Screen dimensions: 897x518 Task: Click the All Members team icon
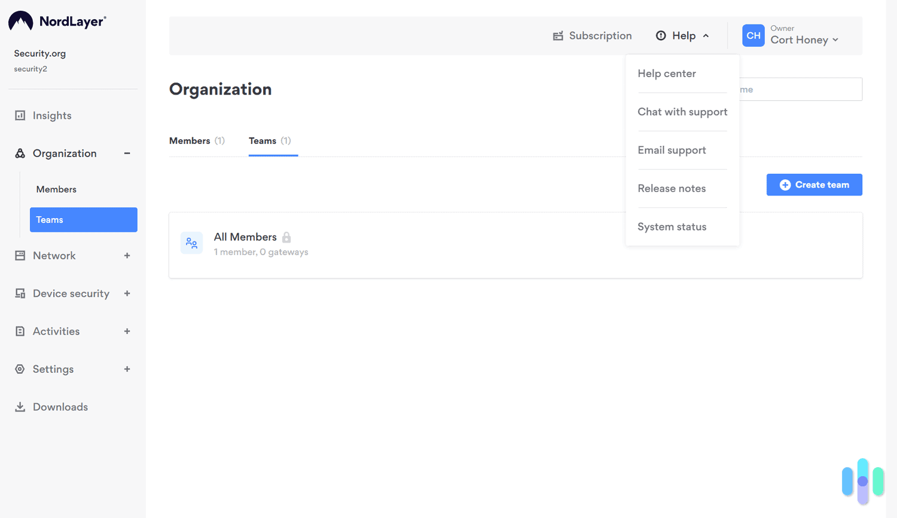pos(191,243)
